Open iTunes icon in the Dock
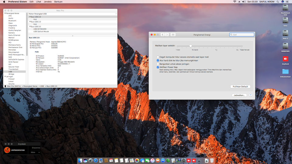This screenshot has width=292, height=164. (x=152, y=160)
